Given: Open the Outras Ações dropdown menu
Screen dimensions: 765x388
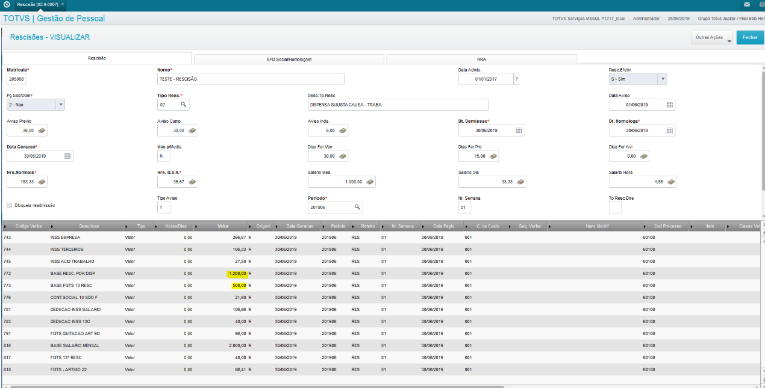Looking at the screenshot, I should click(711, 37).
